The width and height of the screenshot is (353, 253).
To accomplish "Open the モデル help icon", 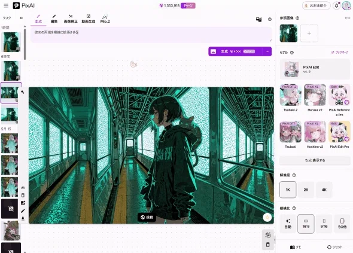I will pos(292,53).
